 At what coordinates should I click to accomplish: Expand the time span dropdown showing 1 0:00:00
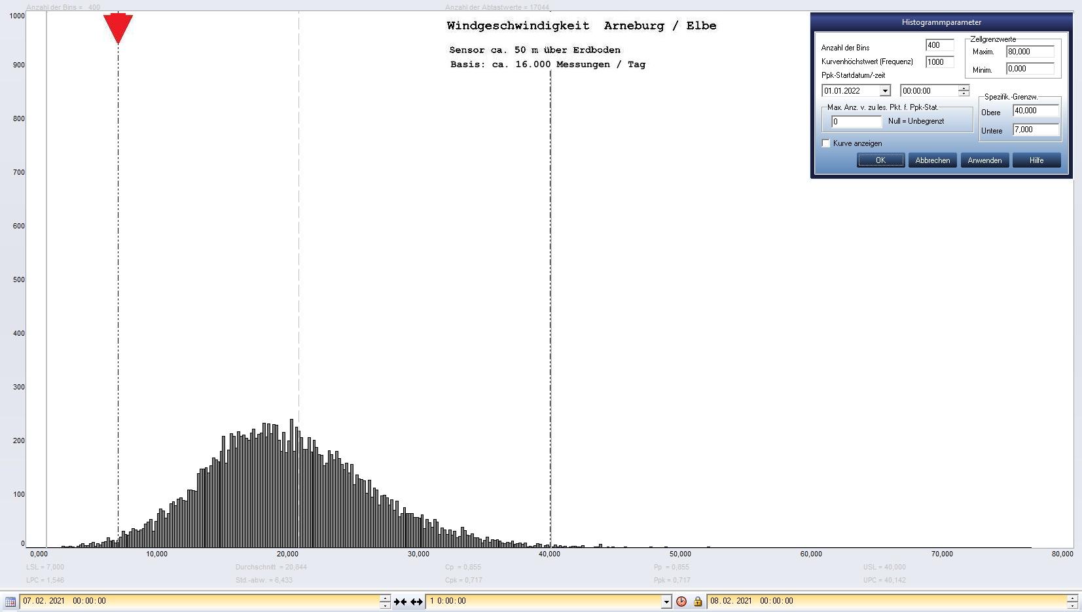point(666,602)
